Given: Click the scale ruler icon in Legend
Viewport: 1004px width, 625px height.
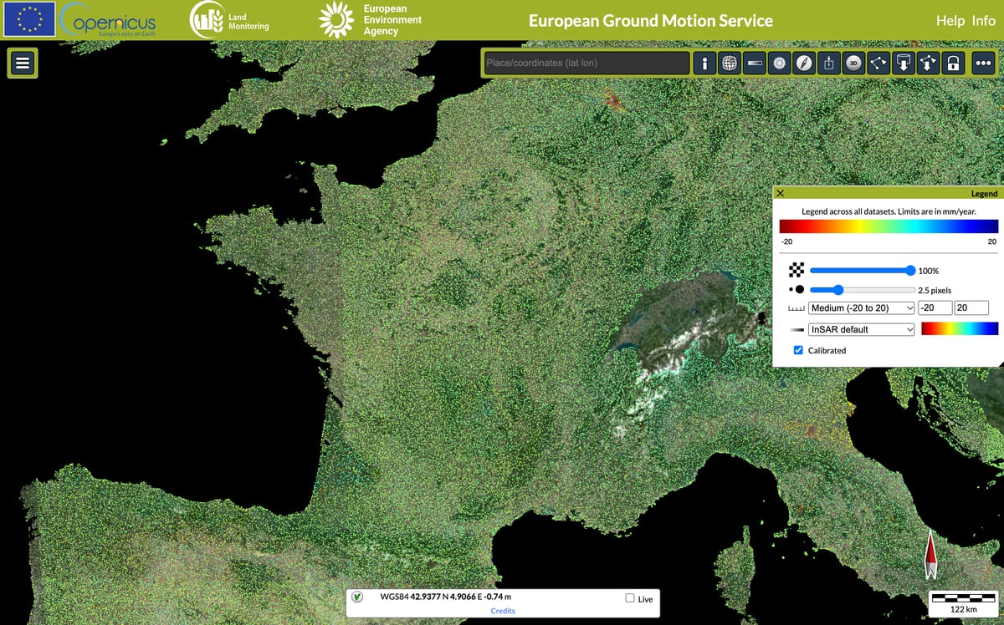Looking at the screenshot, I should click(x=797, y=308).
